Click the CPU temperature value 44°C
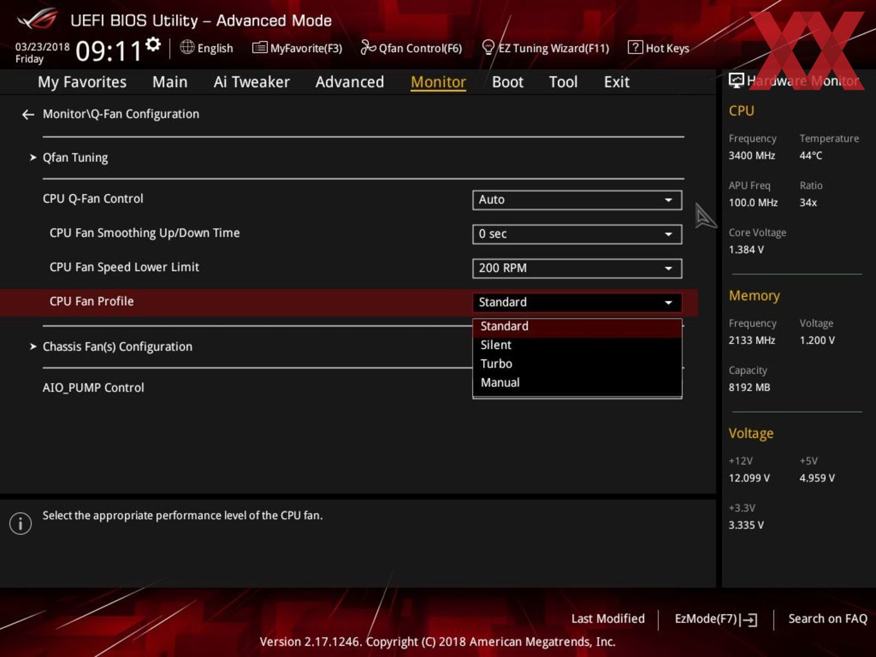 [x=810, y=156]
